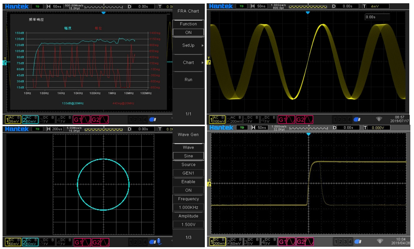Click the TD status indicator in Wave Gen screen
This screenshot has height=249, width=414.
pyautogui.click(x=37, y=129)
